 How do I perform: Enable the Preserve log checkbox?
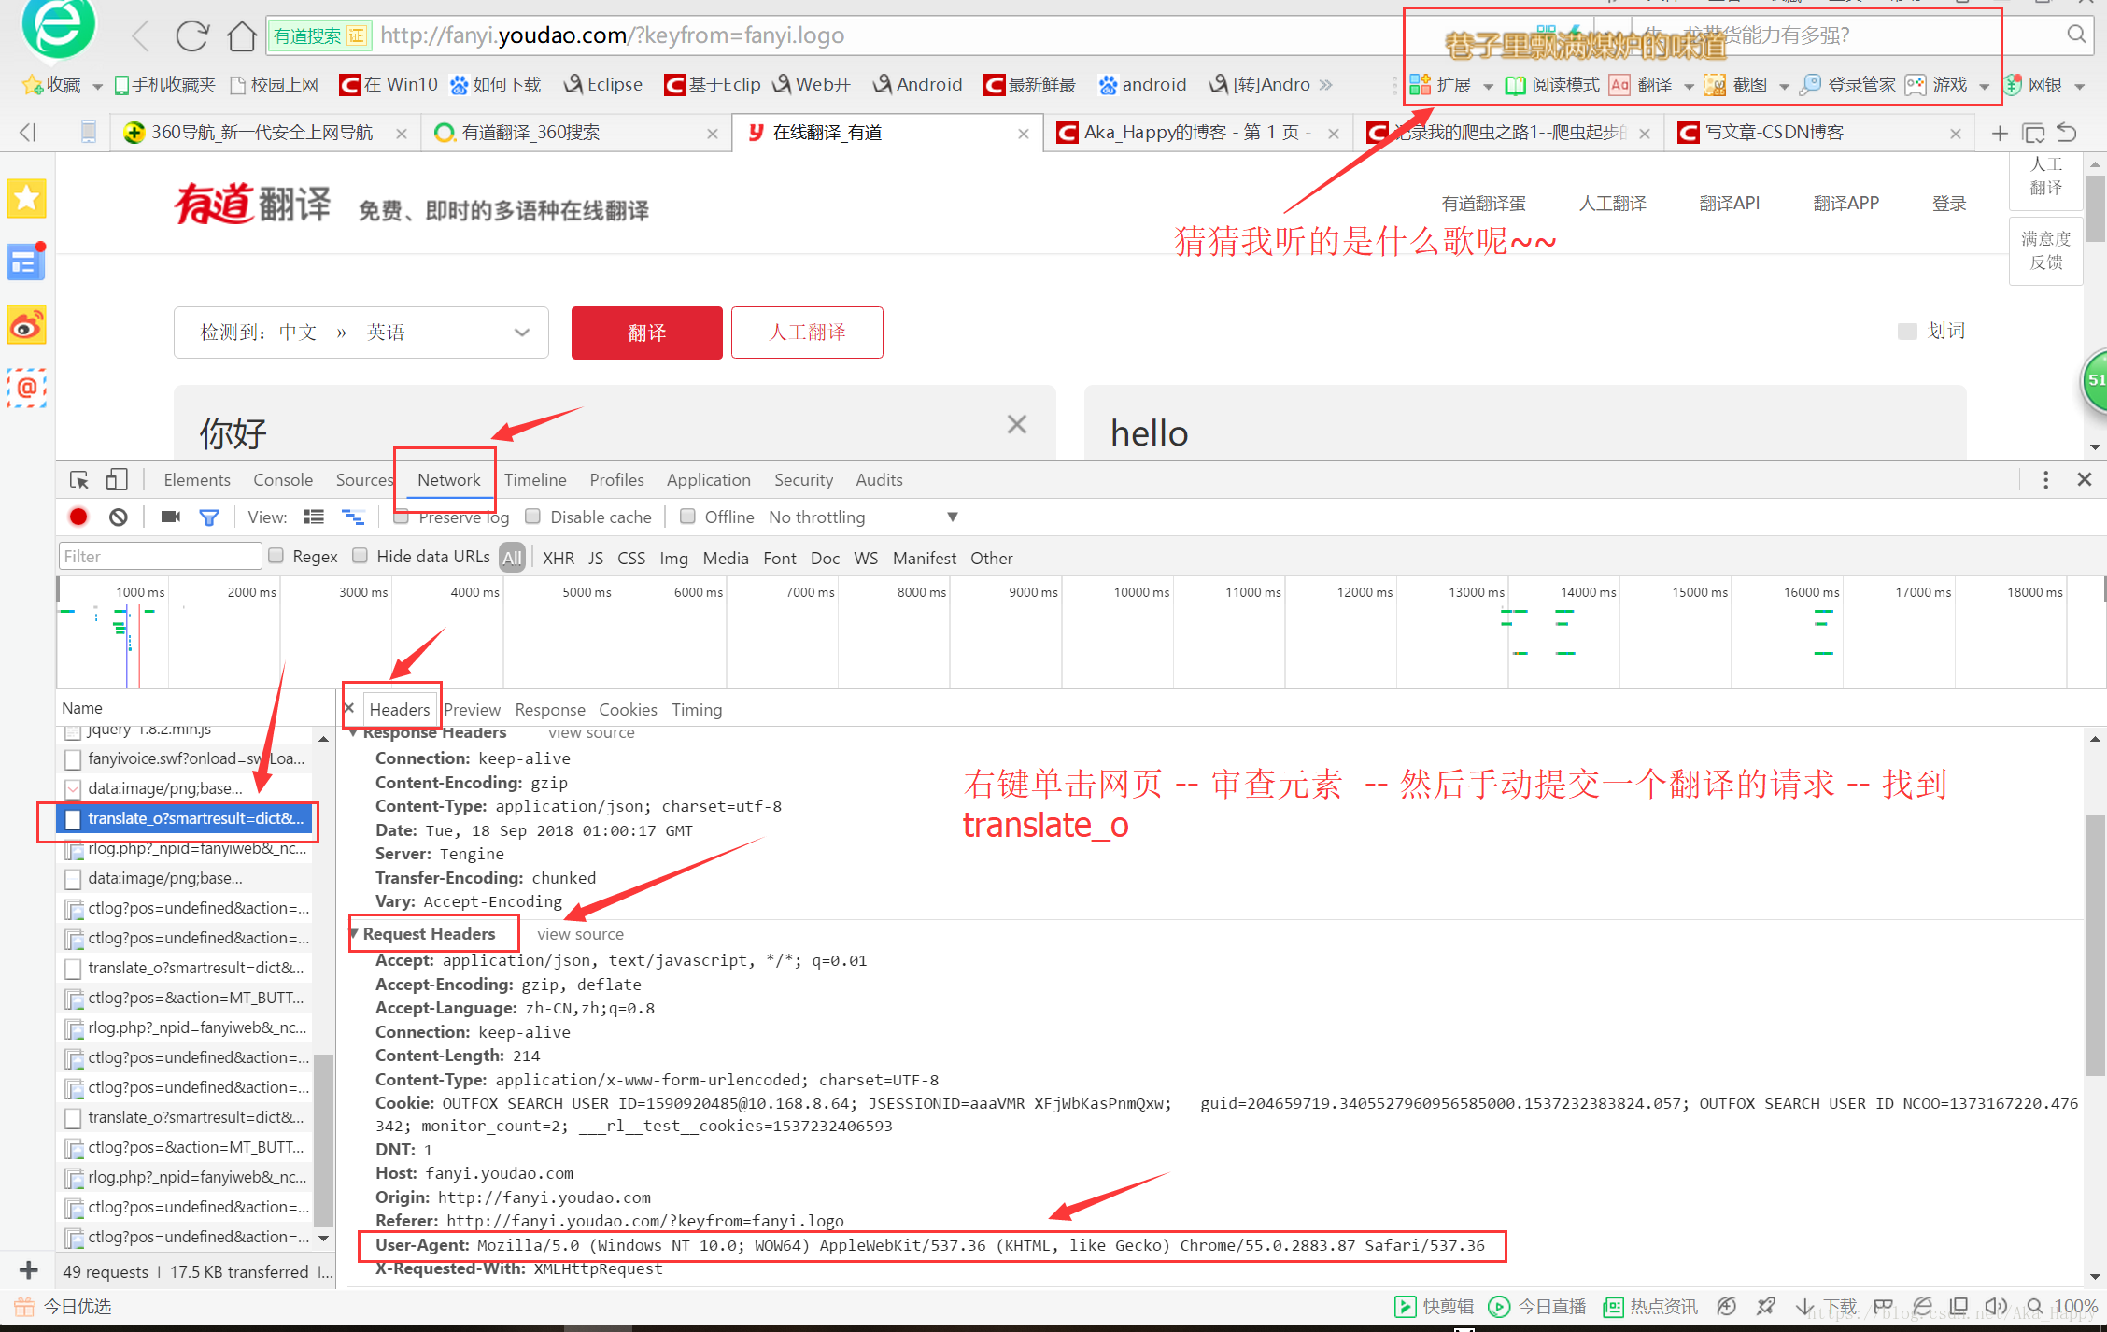402,517
